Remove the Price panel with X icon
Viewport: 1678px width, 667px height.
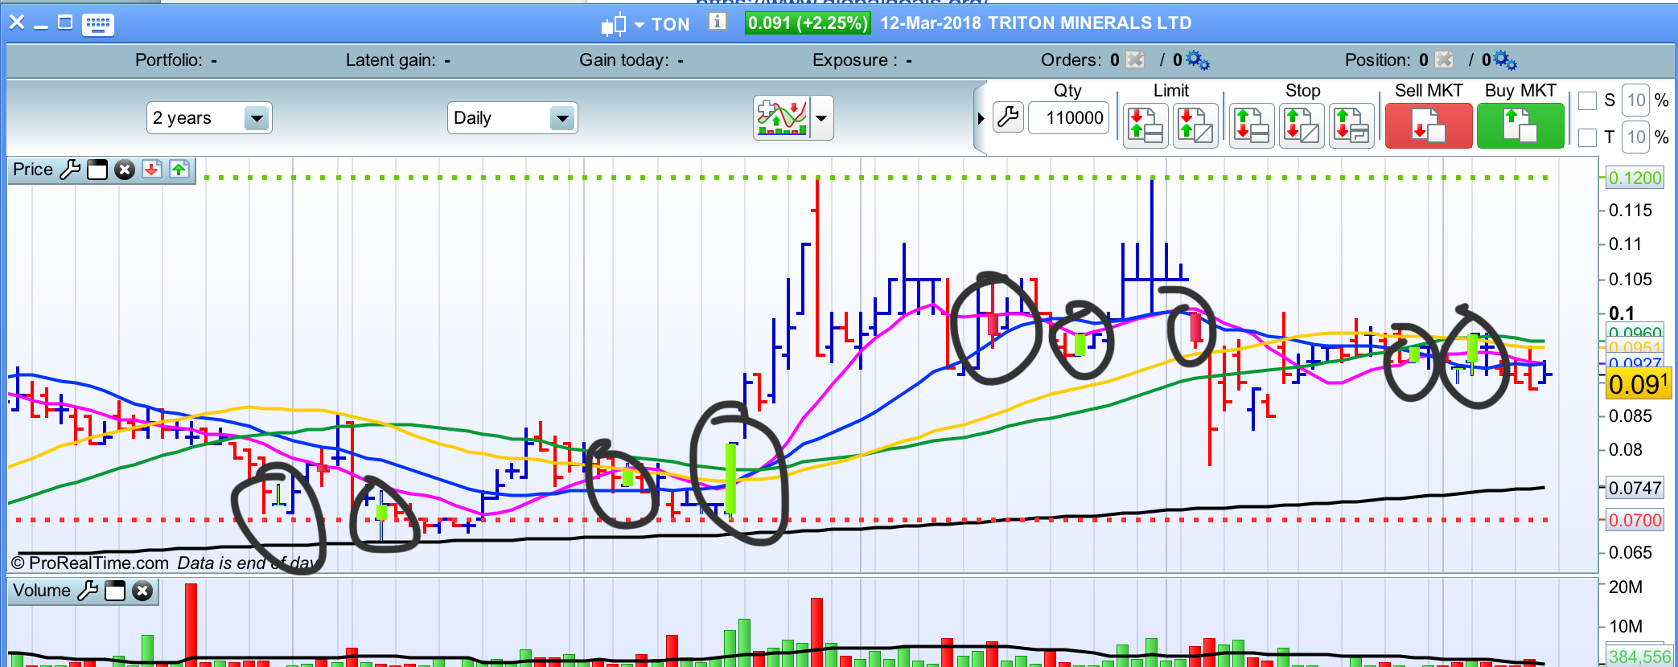click(x=124, y=170)
